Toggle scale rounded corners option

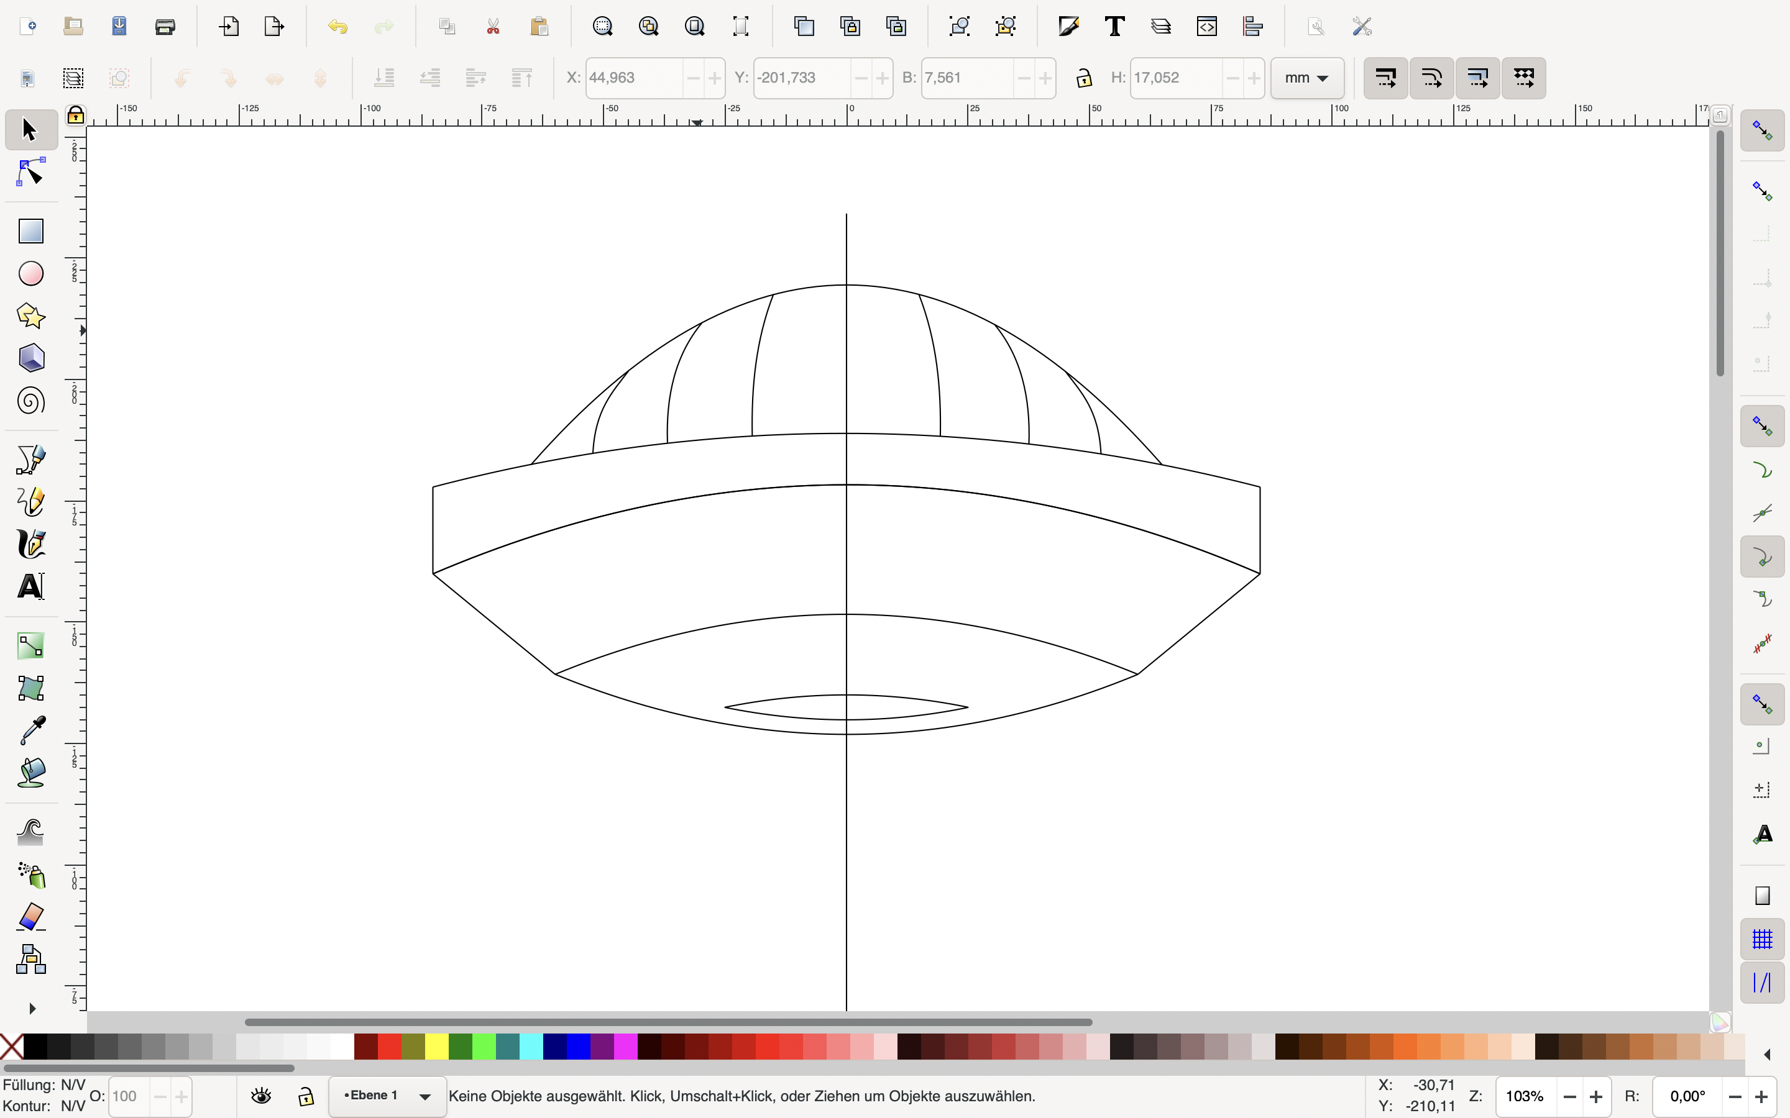[x=1431, y=78]
